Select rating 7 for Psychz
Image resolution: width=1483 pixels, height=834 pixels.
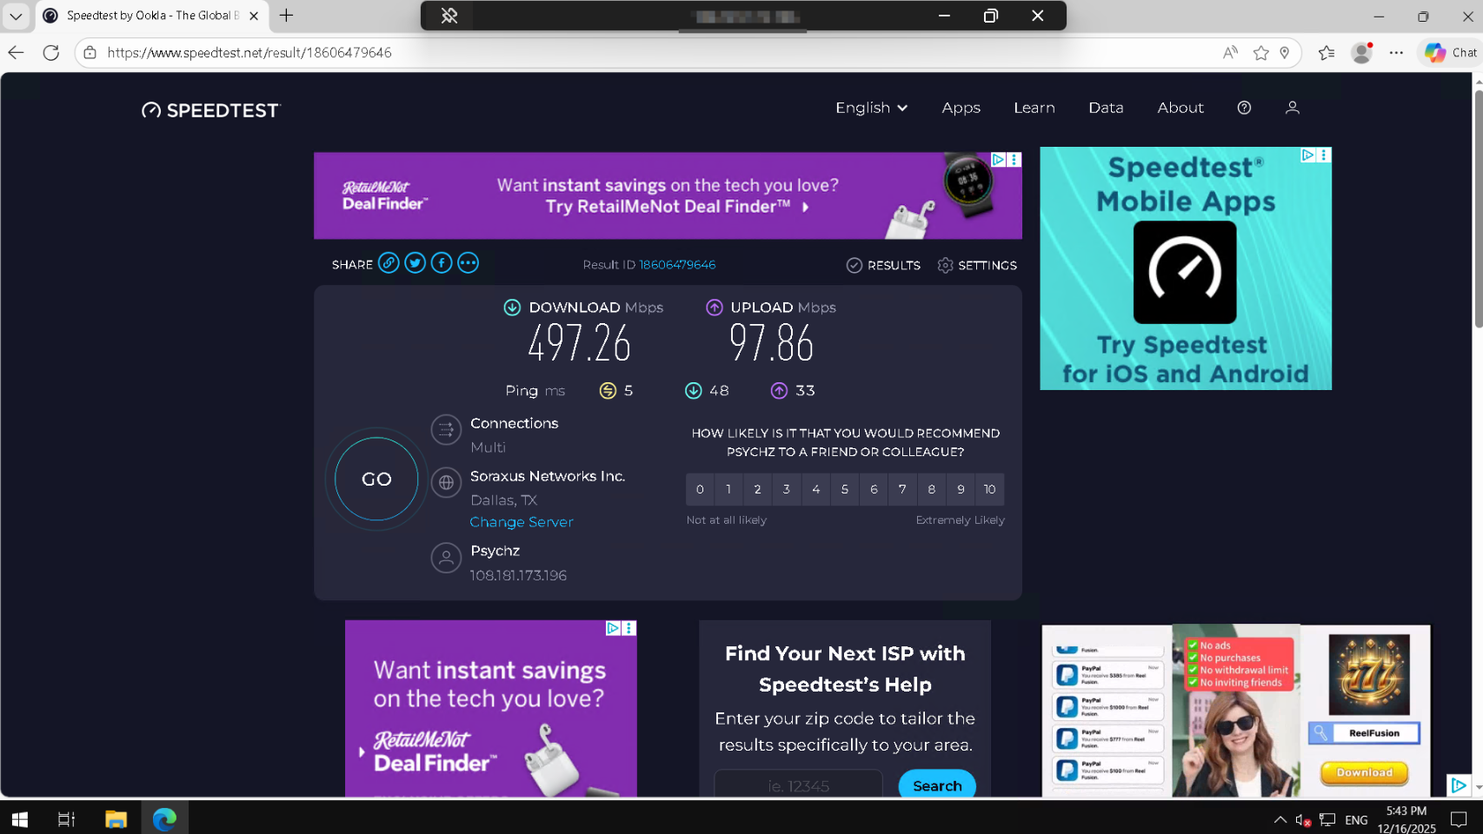click(x=902, y=489)
